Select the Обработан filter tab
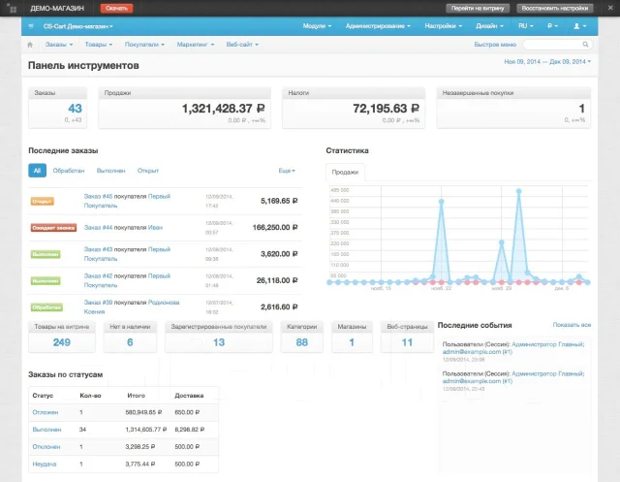 coord(69,171)
